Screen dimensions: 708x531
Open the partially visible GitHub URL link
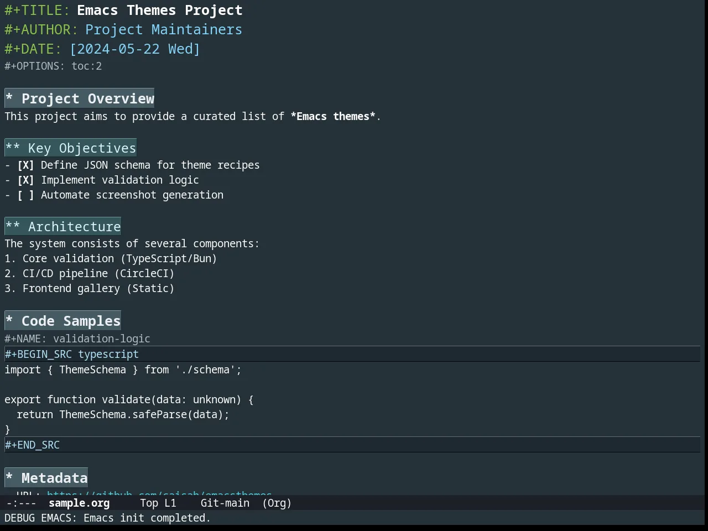click(159, 493)
